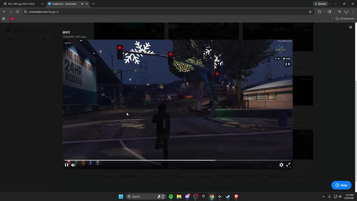Open Steam from the taskbar
This screenshot has width=357, height=201.
(228, 197)
